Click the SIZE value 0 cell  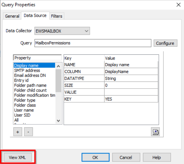pyautogui.click(x=131, y=85)
